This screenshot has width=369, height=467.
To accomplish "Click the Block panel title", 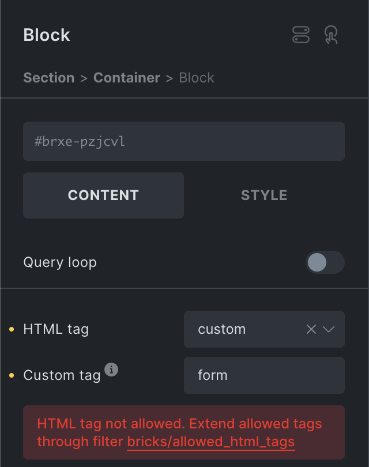I will click(x=47, y=35).
